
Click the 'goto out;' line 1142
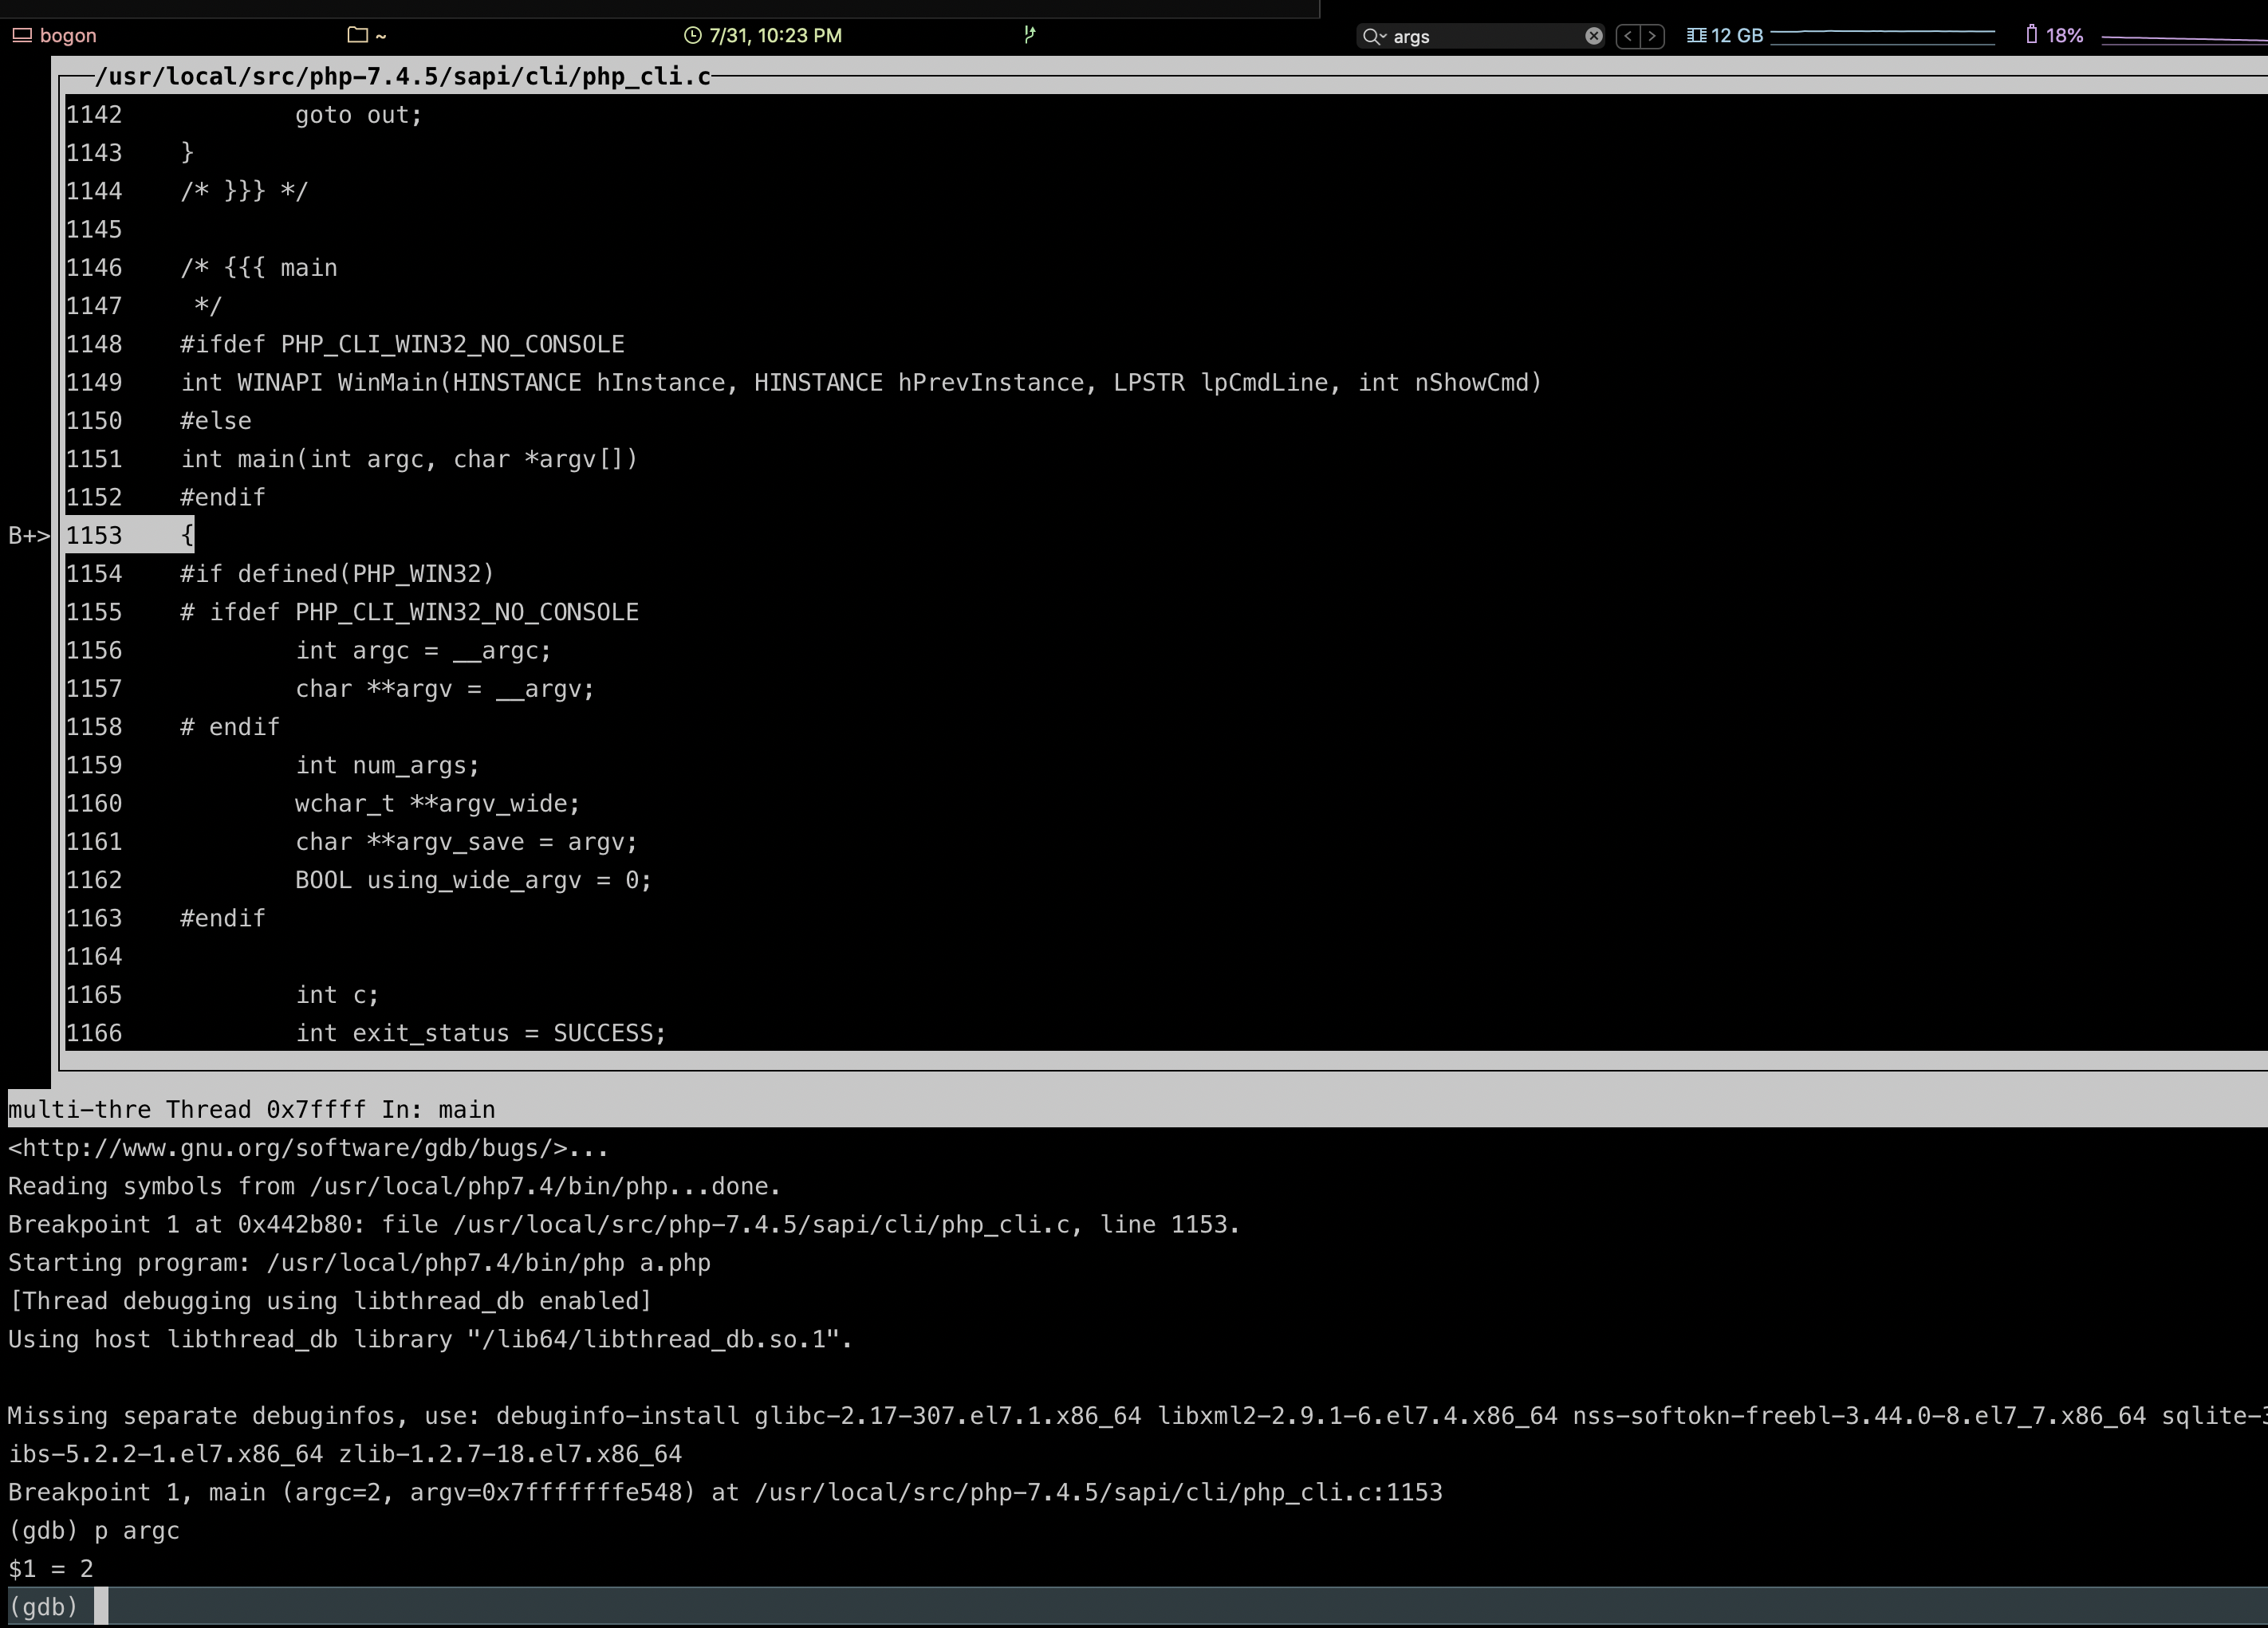click(358, 115)
